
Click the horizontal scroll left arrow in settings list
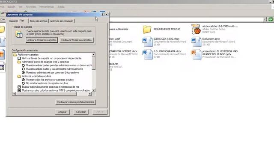(x=14, y=94)
